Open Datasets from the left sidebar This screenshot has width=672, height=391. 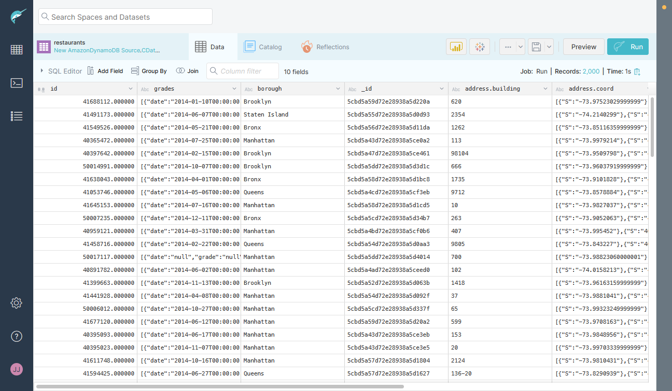[17, 50]
